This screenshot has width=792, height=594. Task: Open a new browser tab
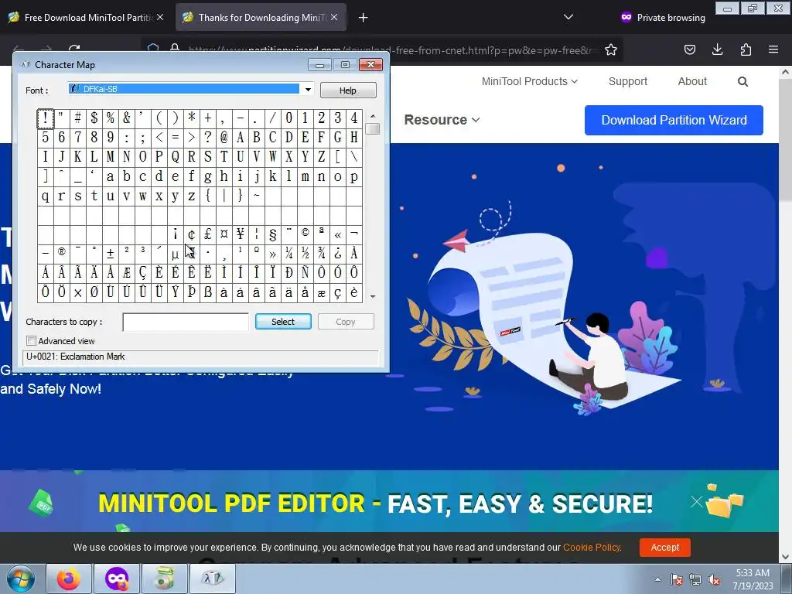tap(364, 18)
